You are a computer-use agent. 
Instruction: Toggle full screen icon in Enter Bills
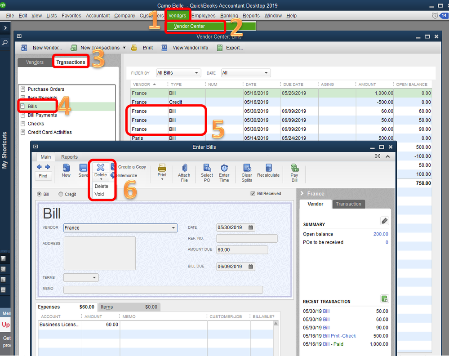point(378,156)
